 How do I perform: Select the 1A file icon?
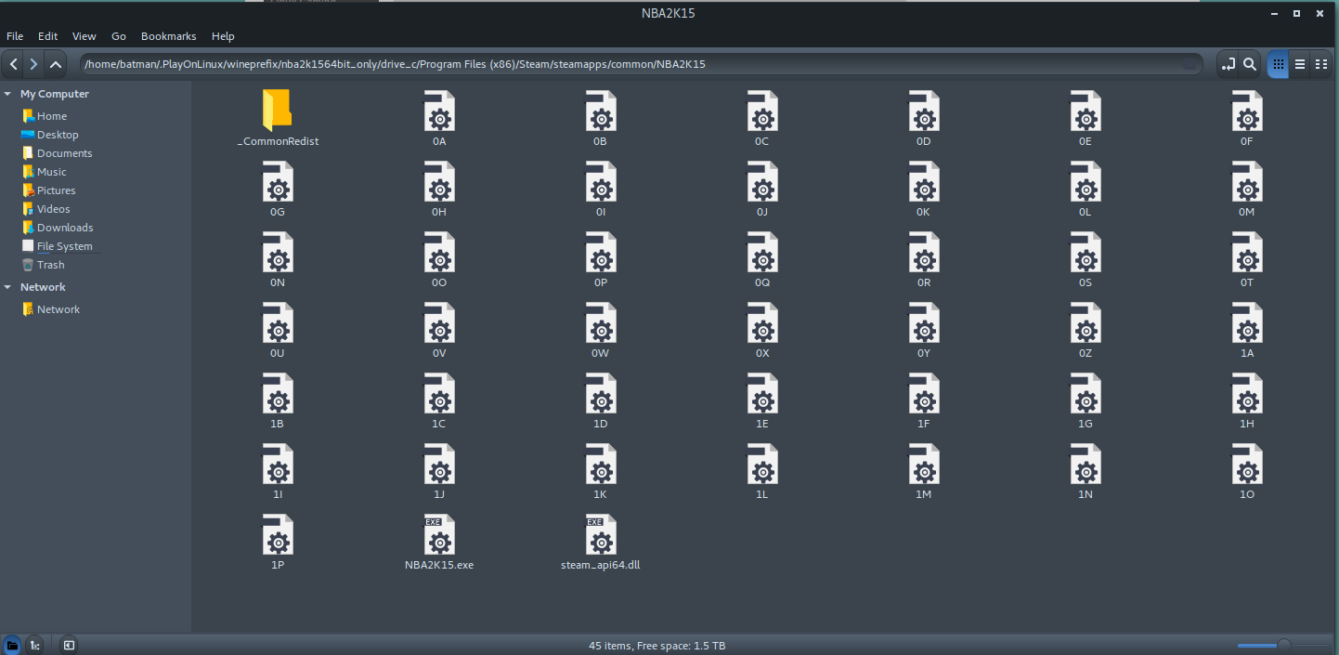point(1246,322)
